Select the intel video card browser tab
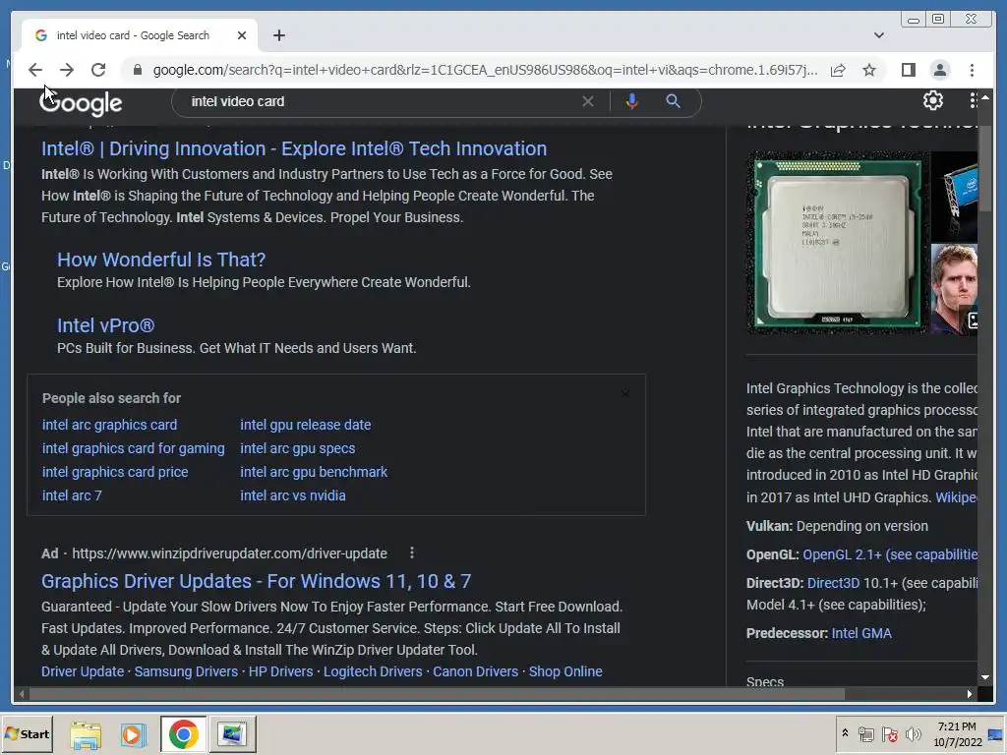Viewport: 1007px width, 755px height. (140, 35)
